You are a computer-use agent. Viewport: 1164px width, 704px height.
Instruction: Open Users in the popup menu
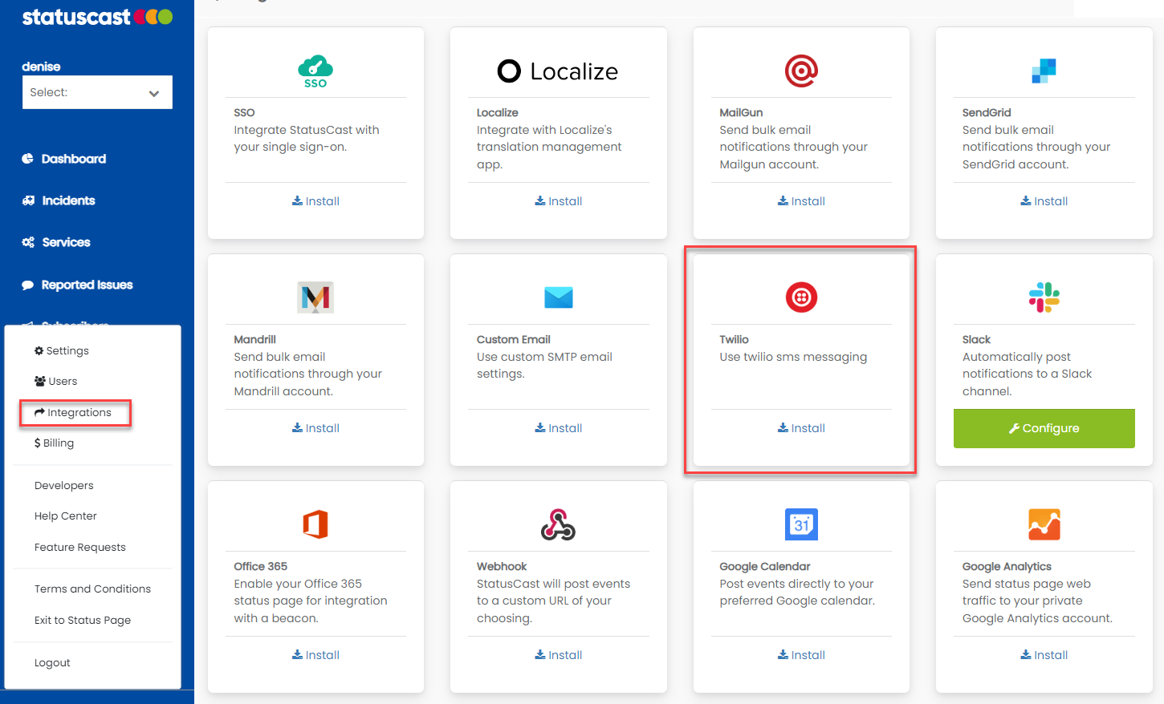(56, 381)
